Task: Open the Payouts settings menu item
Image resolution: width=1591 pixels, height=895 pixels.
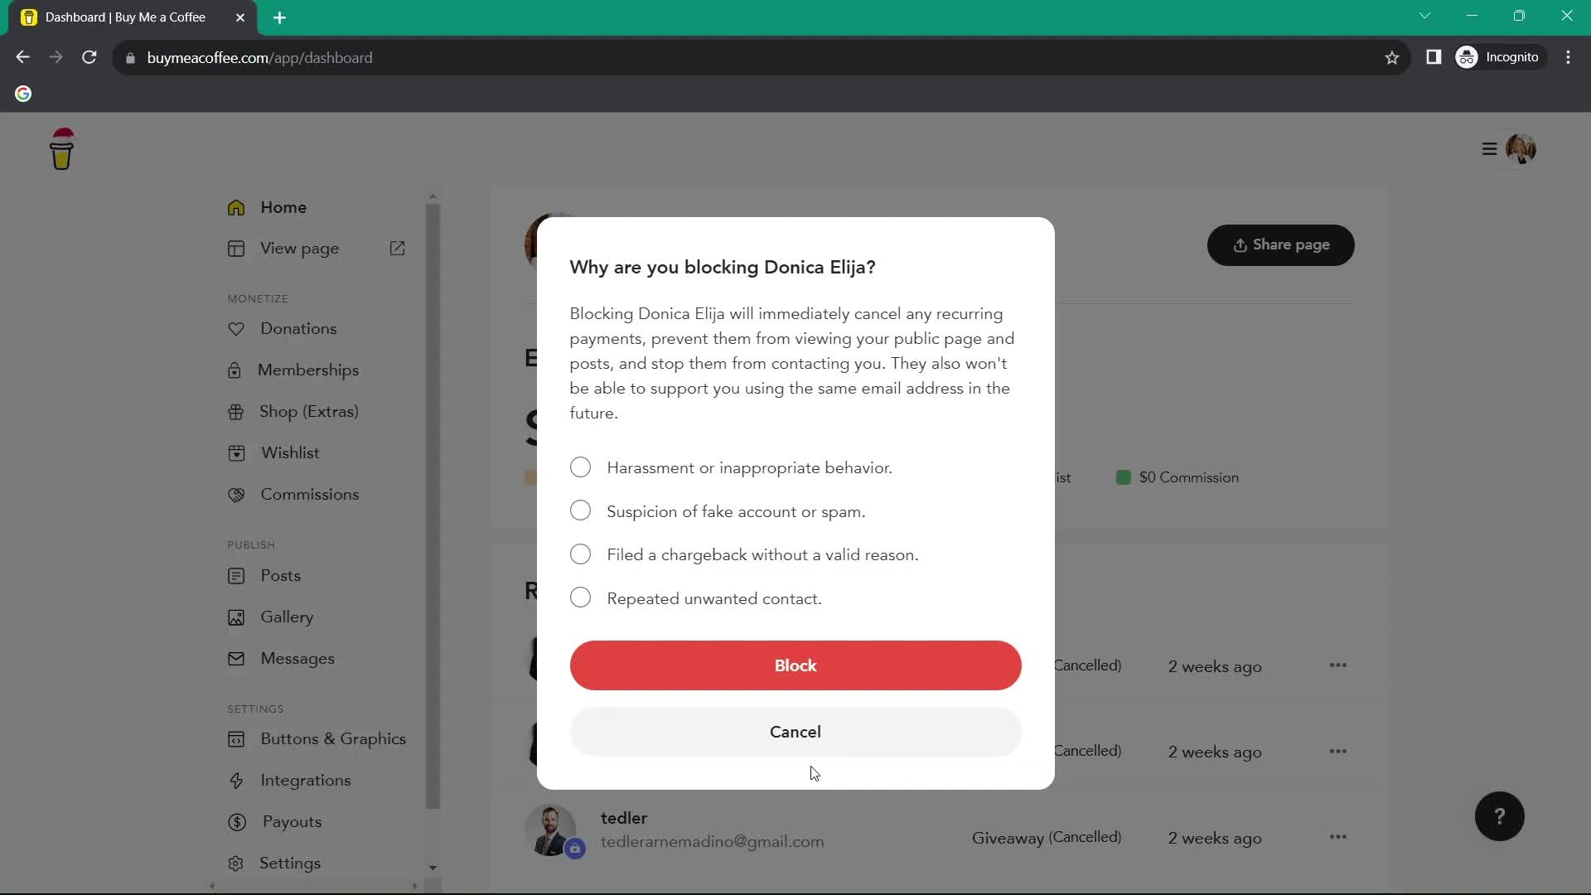Action: [292, 822]
